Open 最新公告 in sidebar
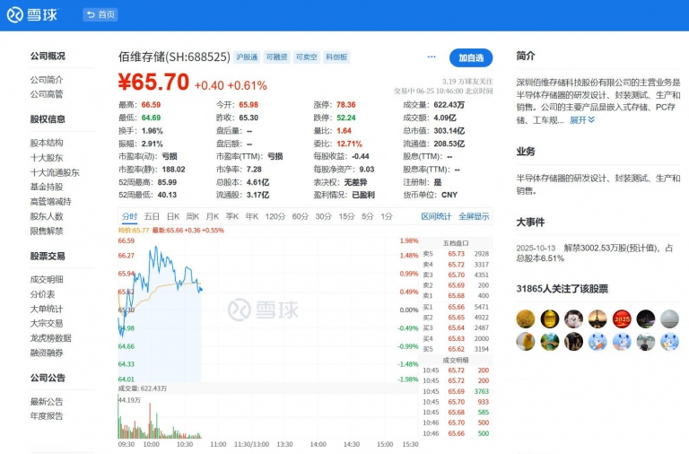Screen dimensions: 689x454 [47, 401]
